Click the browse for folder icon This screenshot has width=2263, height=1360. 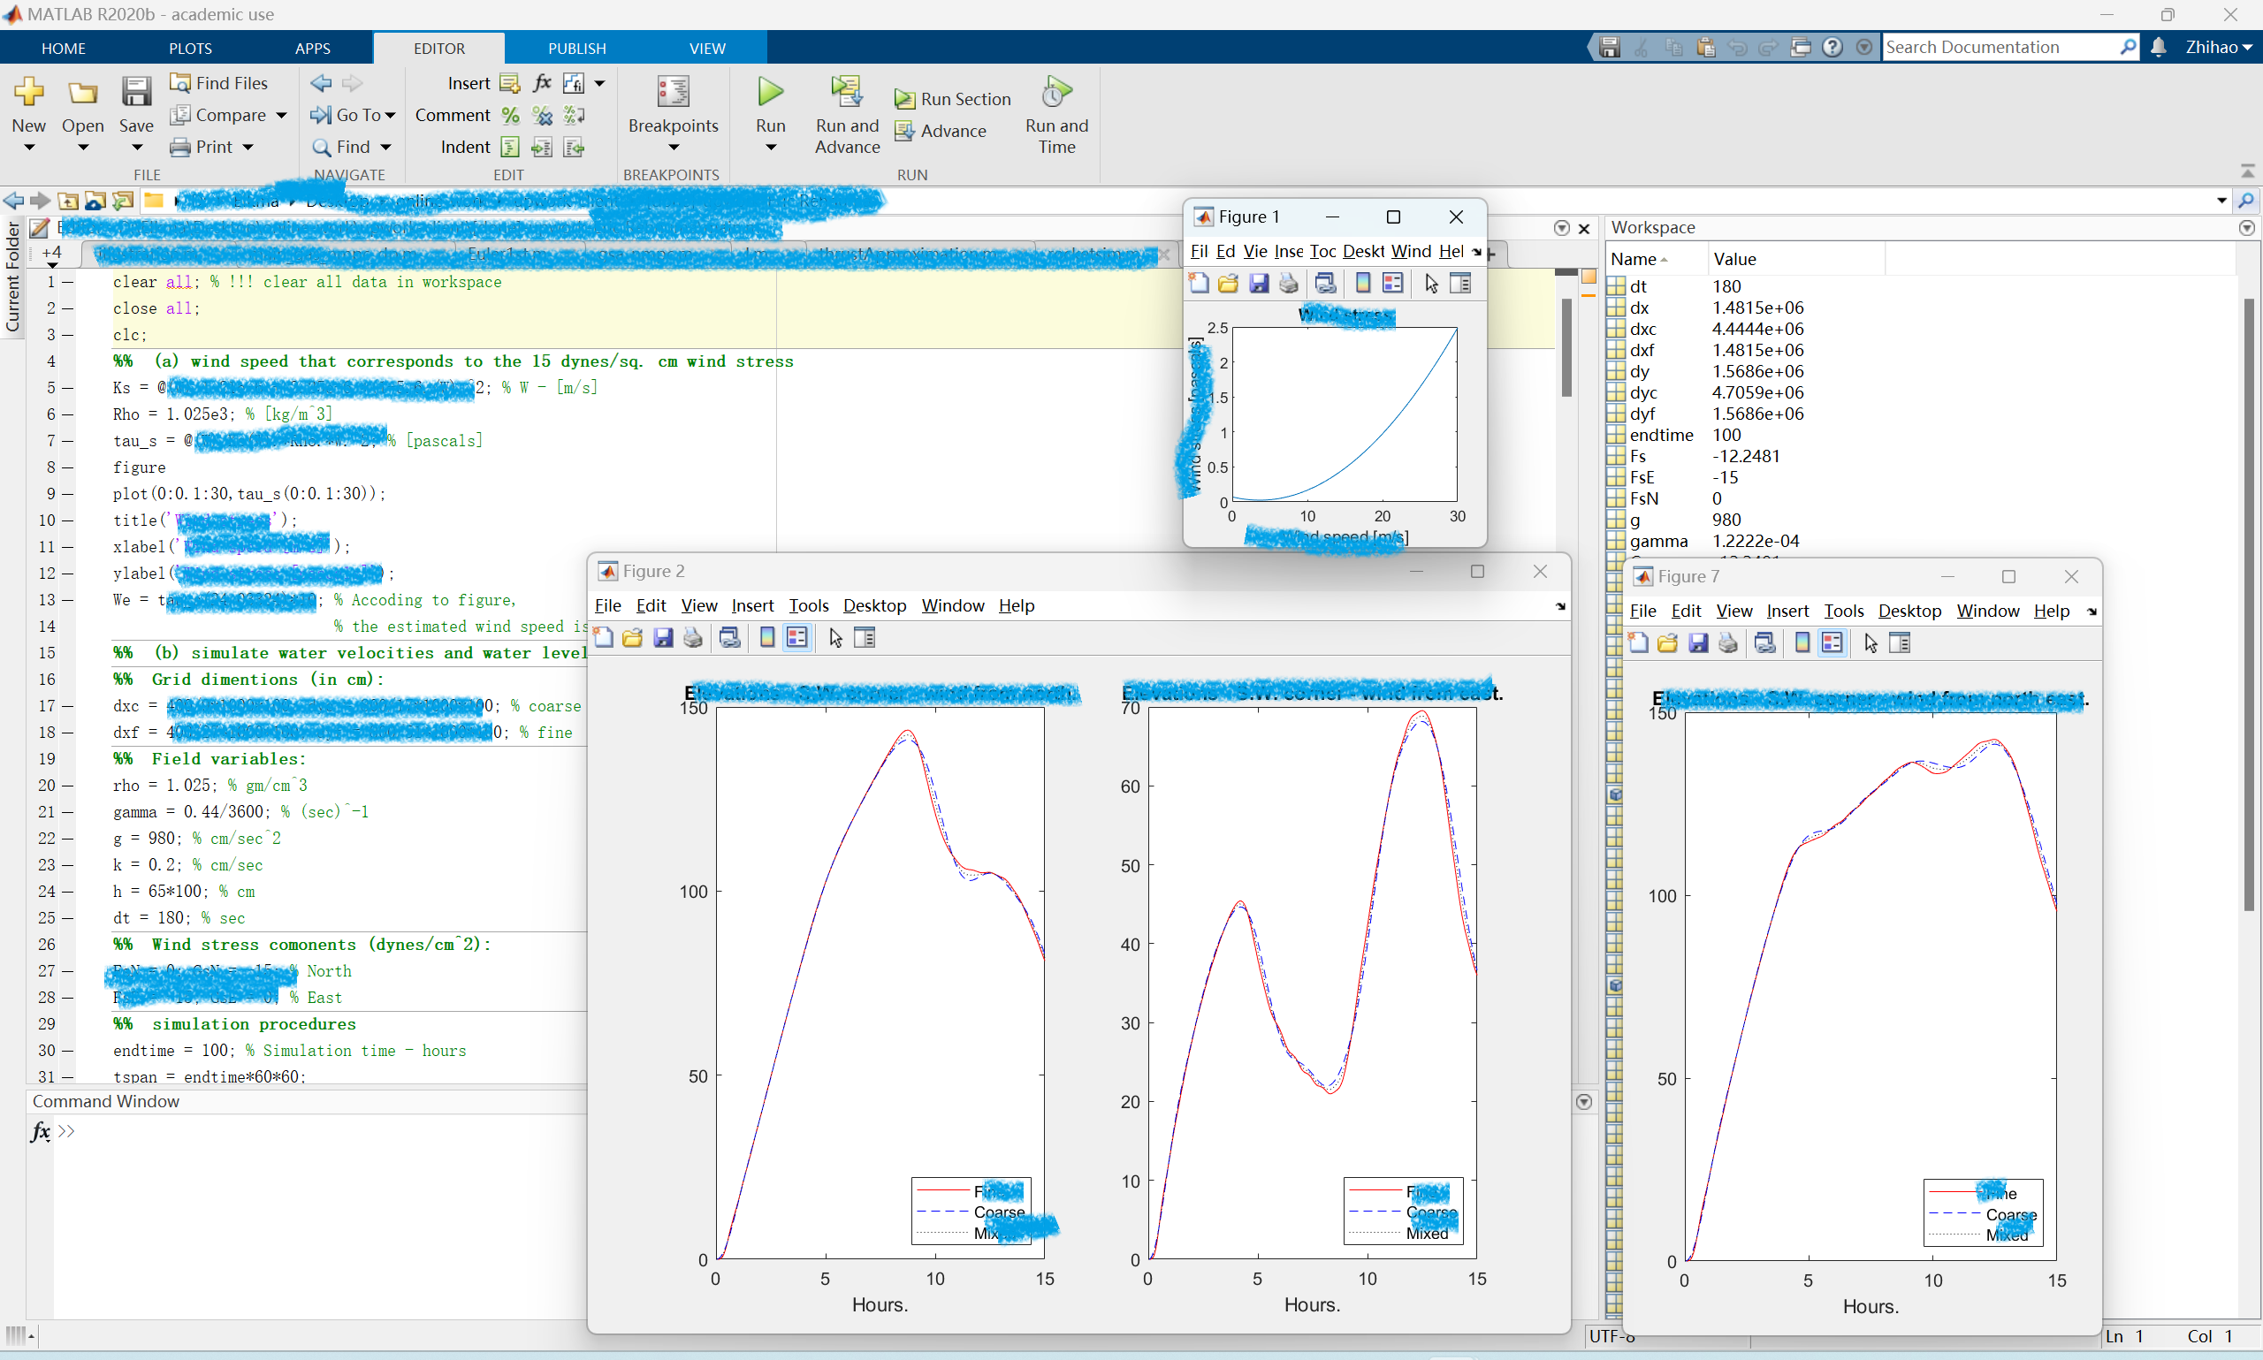122,200
